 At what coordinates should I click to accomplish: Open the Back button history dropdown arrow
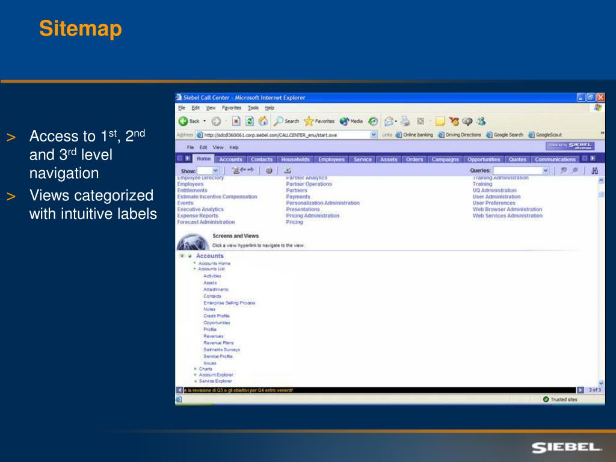pyautogui.click(x=205, y=122)
